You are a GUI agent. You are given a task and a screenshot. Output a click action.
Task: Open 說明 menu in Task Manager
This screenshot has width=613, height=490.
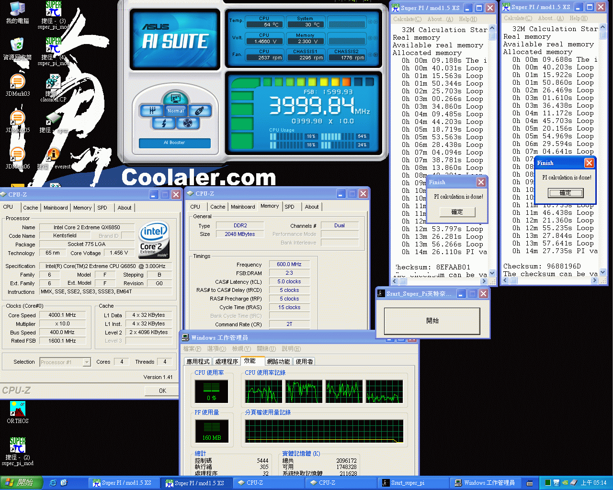[291, 349]
